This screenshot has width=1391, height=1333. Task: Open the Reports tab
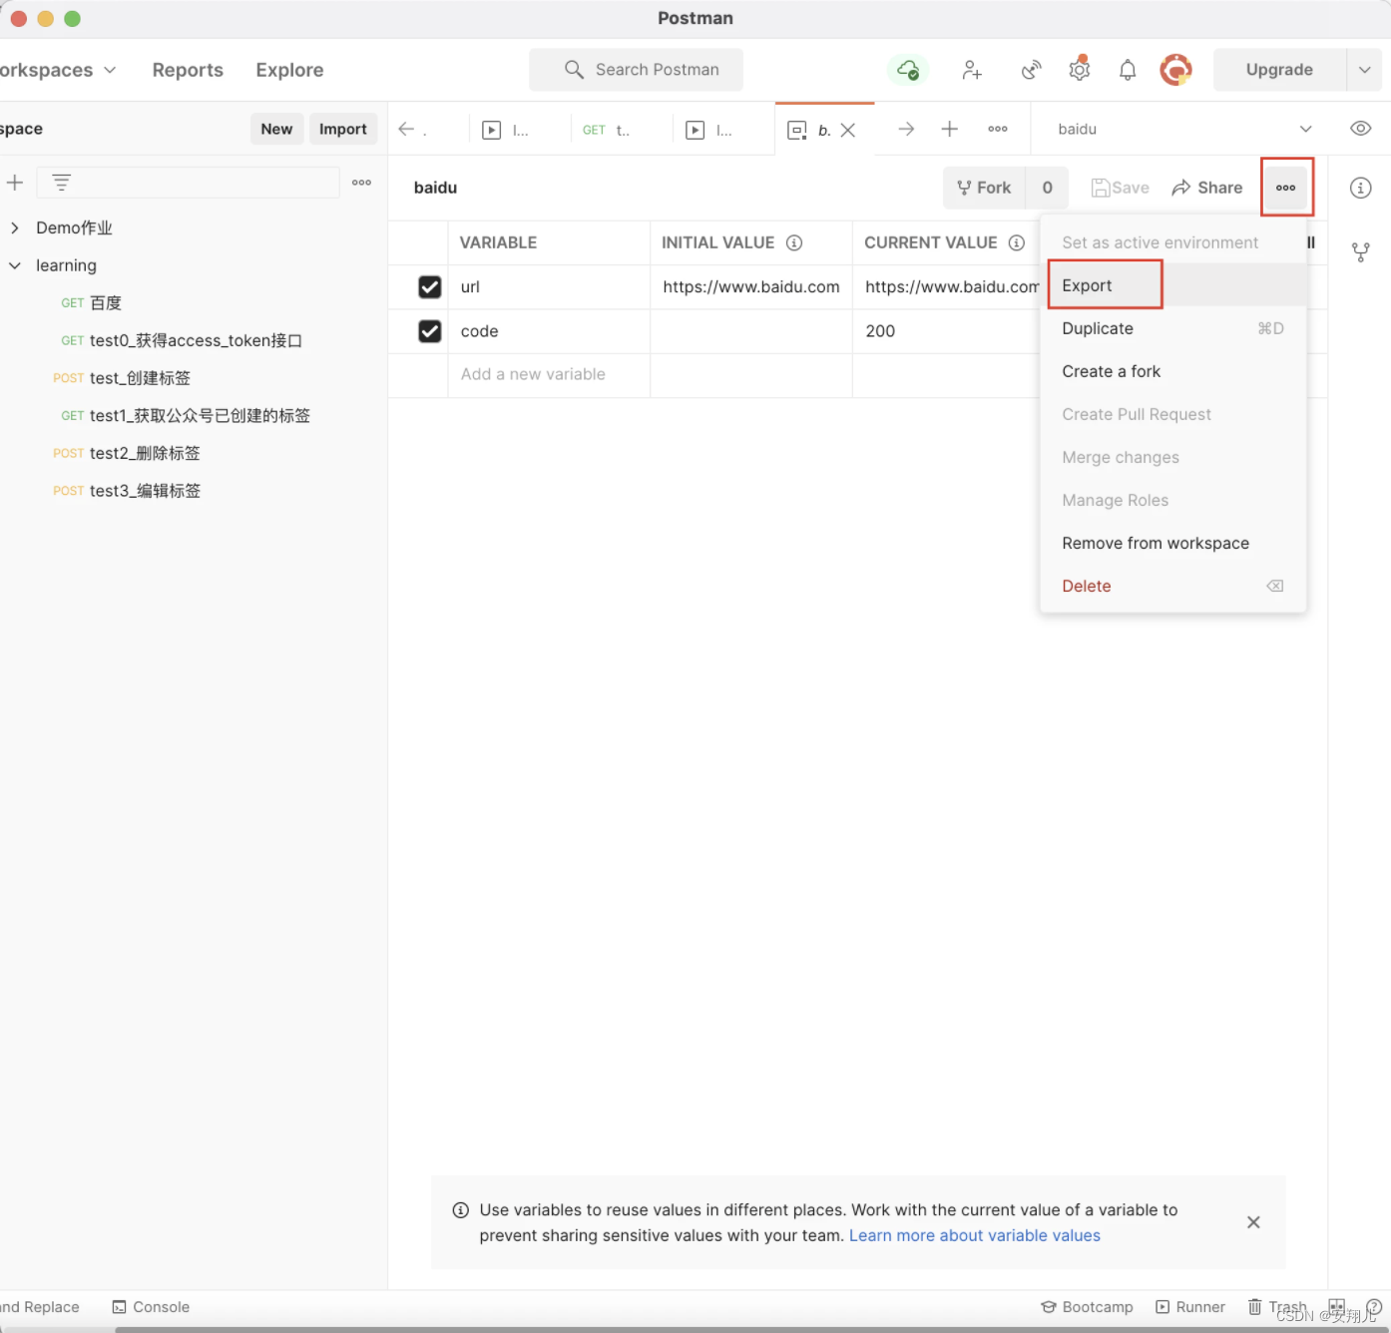(x=188, y=70)
